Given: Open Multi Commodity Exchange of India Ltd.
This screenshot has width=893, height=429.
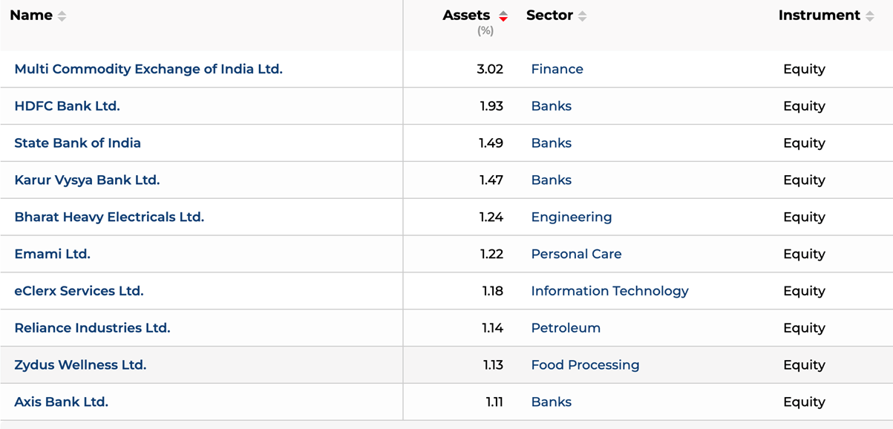Looking at the screenshot, I should [x=148, y=69].
